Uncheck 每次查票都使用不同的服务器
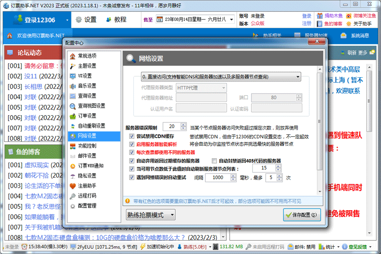The height and width of the screenshot is (254, 381). (132, 152)
